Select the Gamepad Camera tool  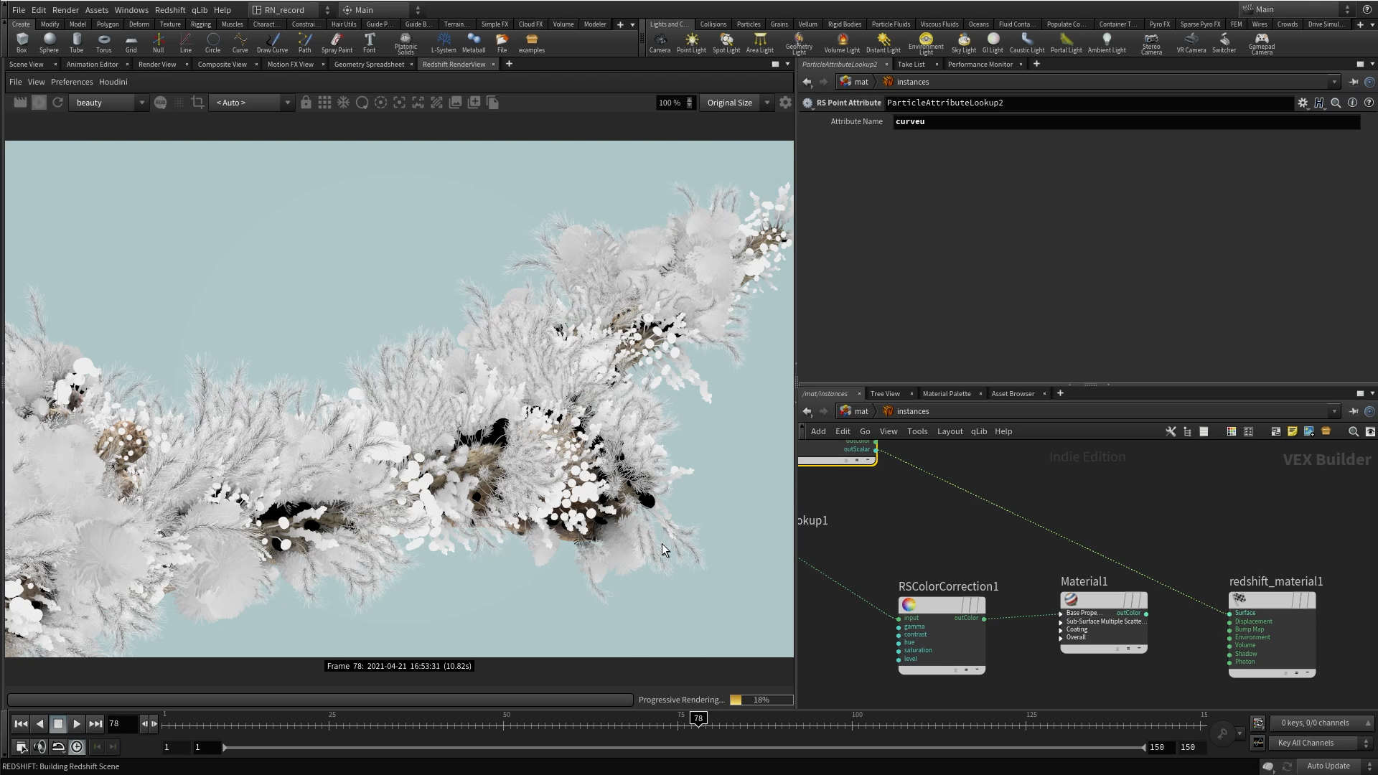[x=1261, y=44]
